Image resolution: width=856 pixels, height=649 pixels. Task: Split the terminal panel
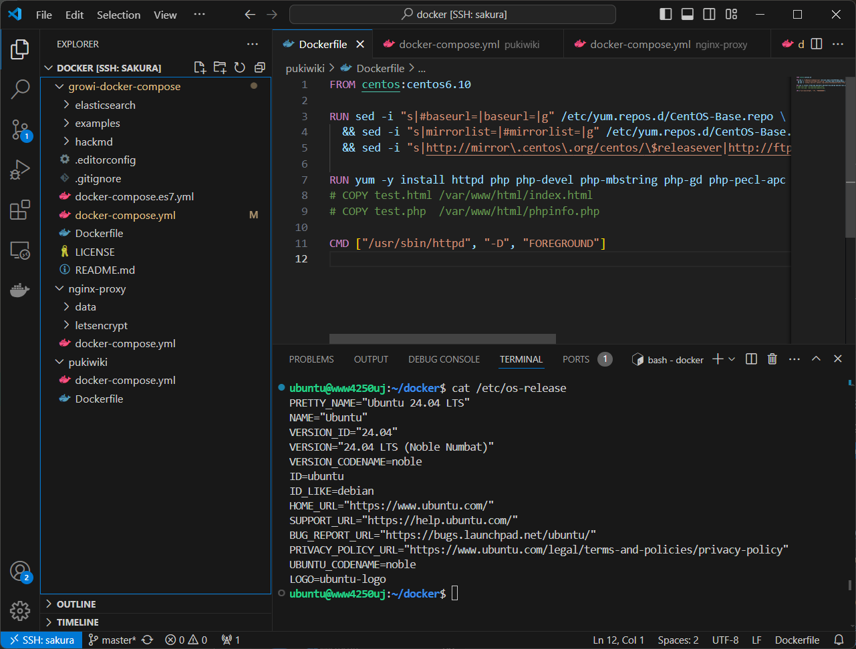coord(751,359)
